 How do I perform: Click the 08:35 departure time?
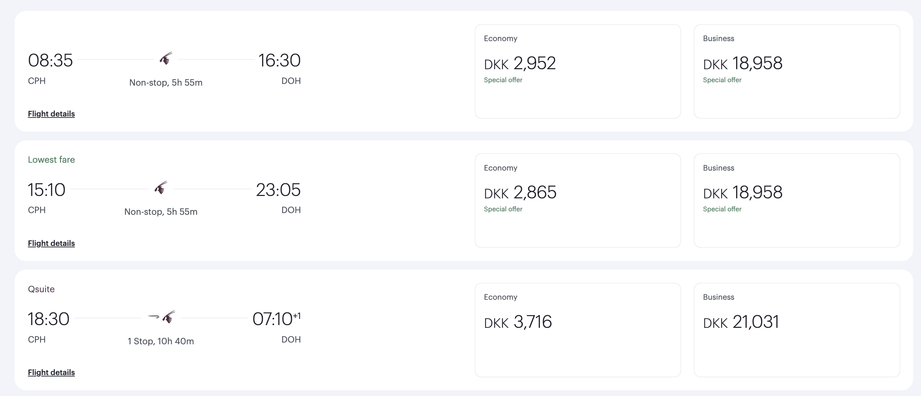[50, 60]
